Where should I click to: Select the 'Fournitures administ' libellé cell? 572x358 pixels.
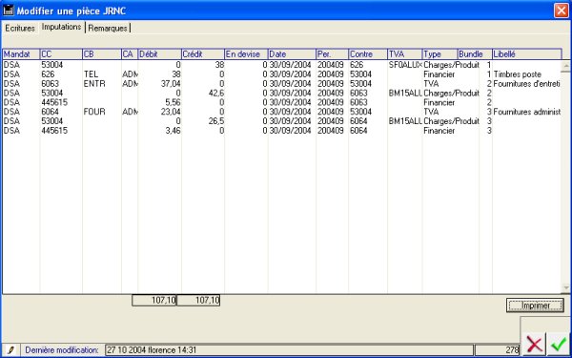tap(527, 112)
